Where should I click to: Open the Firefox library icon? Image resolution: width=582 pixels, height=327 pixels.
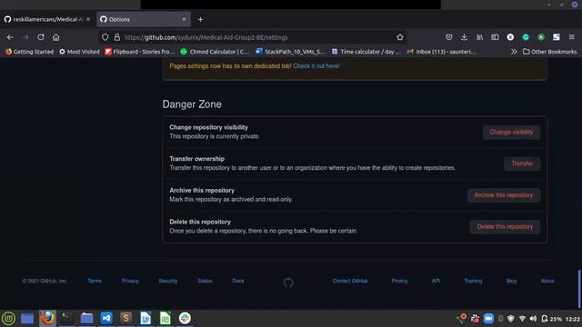pos(479,37)
